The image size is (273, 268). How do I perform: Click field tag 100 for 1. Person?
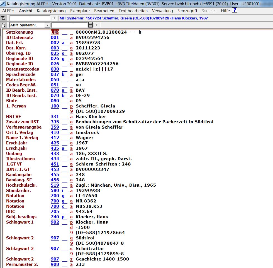point(55,106)
